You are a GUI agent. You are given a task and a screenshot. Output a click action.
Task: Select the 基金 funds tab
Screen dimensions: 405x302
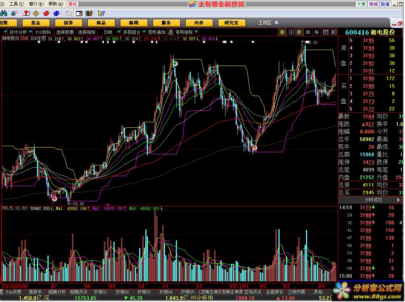[36, 23]
